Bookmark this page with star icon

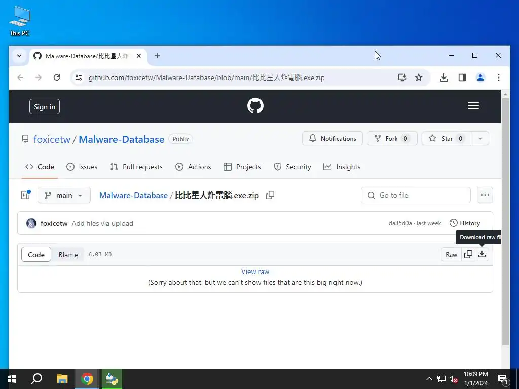[418, 77]
